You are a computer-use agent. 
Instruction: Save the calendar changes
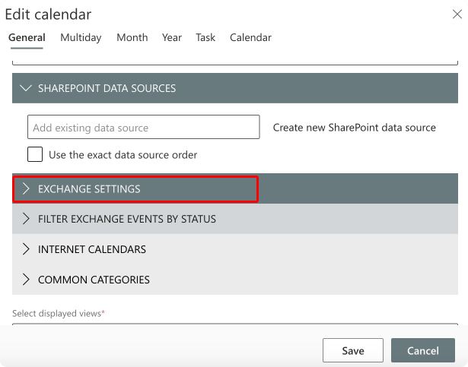[x=353, y=350]
